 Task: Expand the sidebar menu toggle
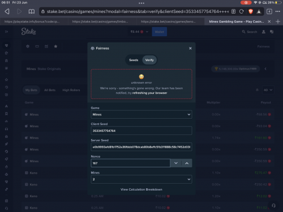coord(6,32)
